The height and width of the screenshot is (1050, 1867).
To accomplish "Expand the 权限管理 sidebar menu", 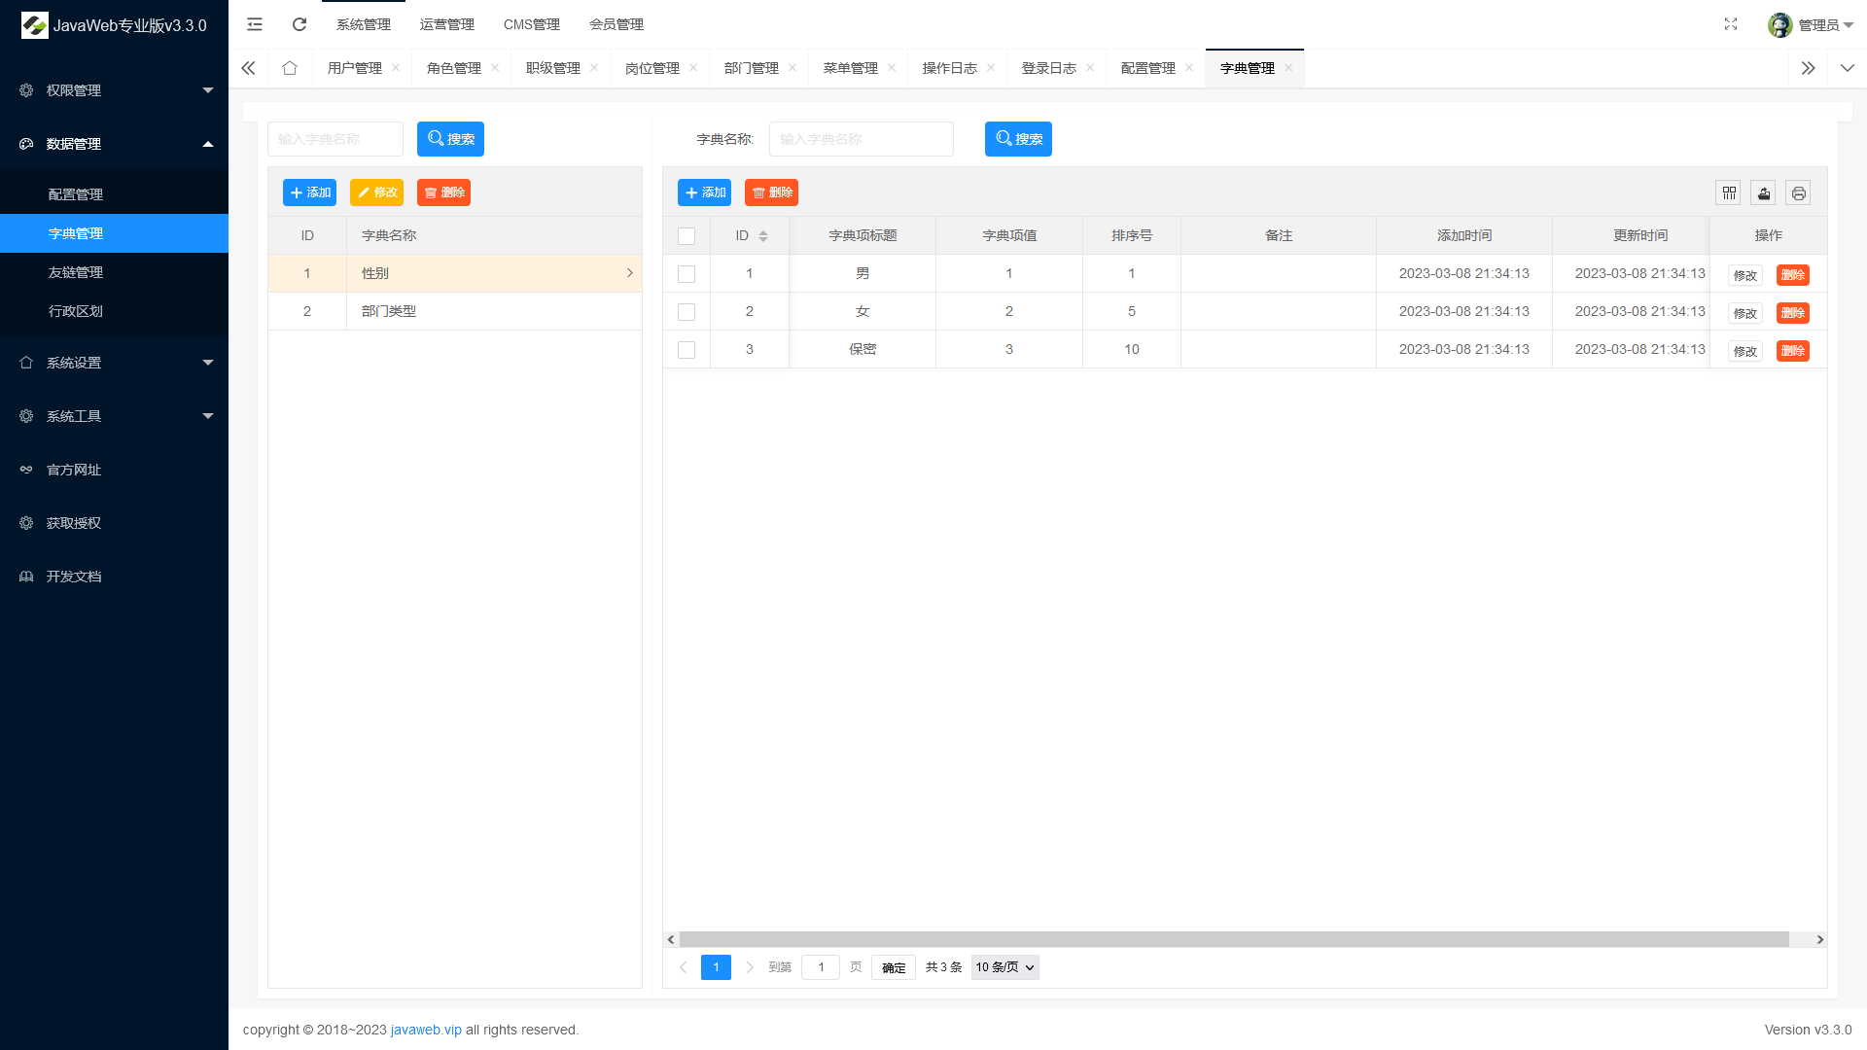I will (114, 89).
